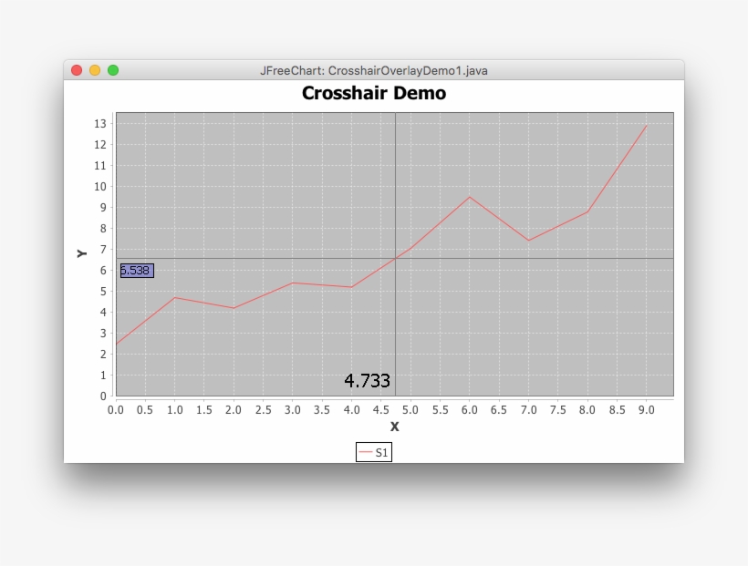Click the 13 tick label on Y axis
Image resolution: width=748 pixels, height=566 pixels.
point(102,122)
